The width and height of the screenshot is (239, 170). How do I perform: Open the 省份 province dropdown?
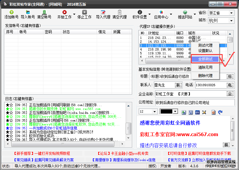[232, 13]
